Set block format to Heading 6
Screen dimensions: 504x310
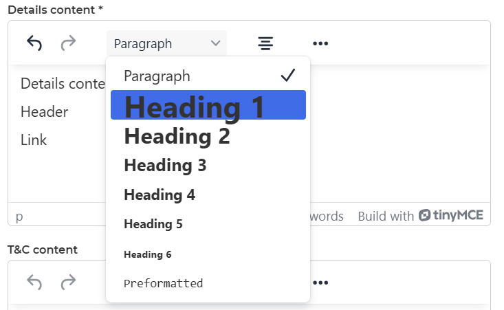(208, 254)
